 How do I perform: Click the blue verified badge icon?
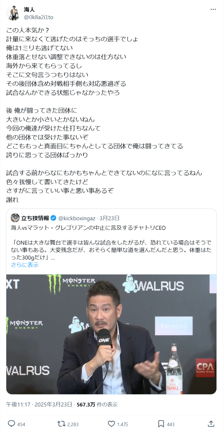click(53, 218)
